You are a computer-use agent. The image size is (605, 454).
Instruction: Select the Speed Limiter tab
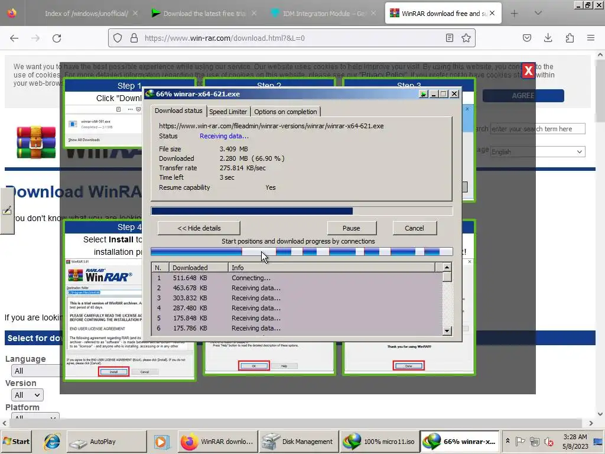pyautogui.click(x=228, y=112)
